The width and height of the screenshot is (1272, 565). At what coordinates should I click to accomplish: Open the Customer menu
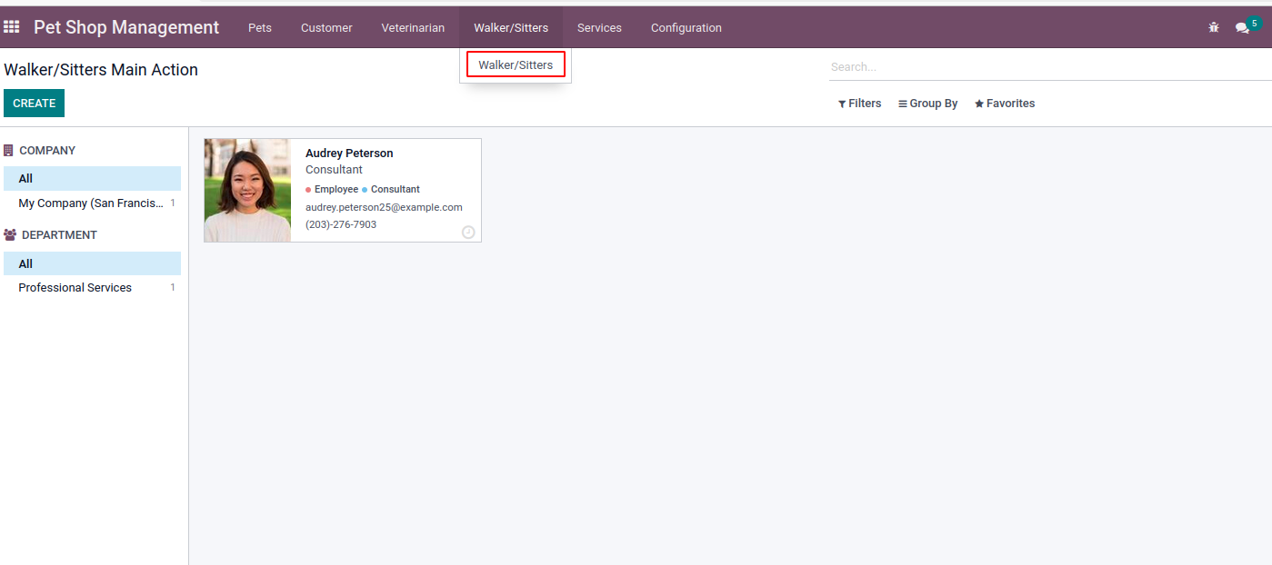coord(326,28)
